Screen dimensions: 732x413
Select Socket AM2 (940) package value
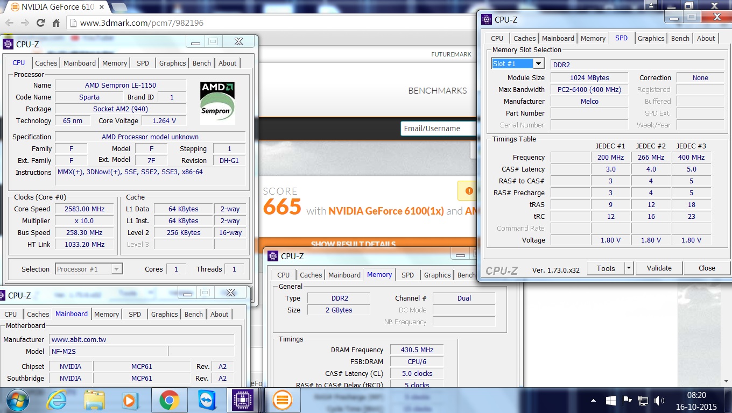[121, 109]
